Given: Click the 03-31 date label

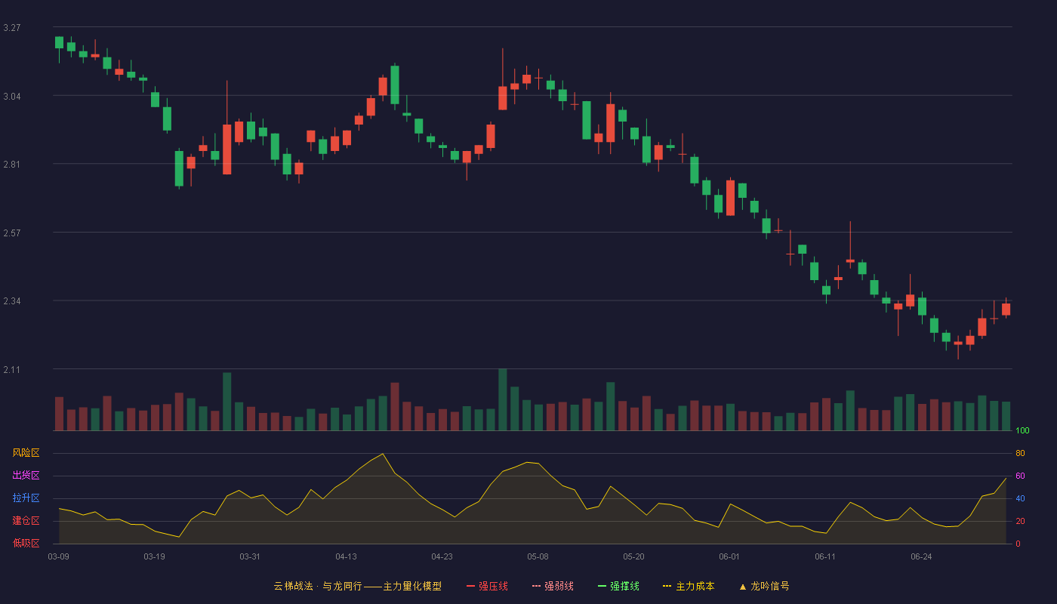Looking at the screenshot, I should [x=250, y=556].
